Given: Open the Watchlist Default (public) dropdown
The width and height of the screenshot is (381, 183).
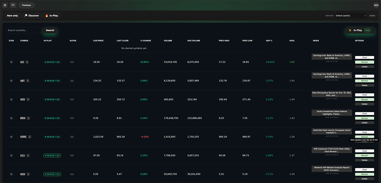Looking at the screenshot, I should pyautogui.click(x=351, y=15).
